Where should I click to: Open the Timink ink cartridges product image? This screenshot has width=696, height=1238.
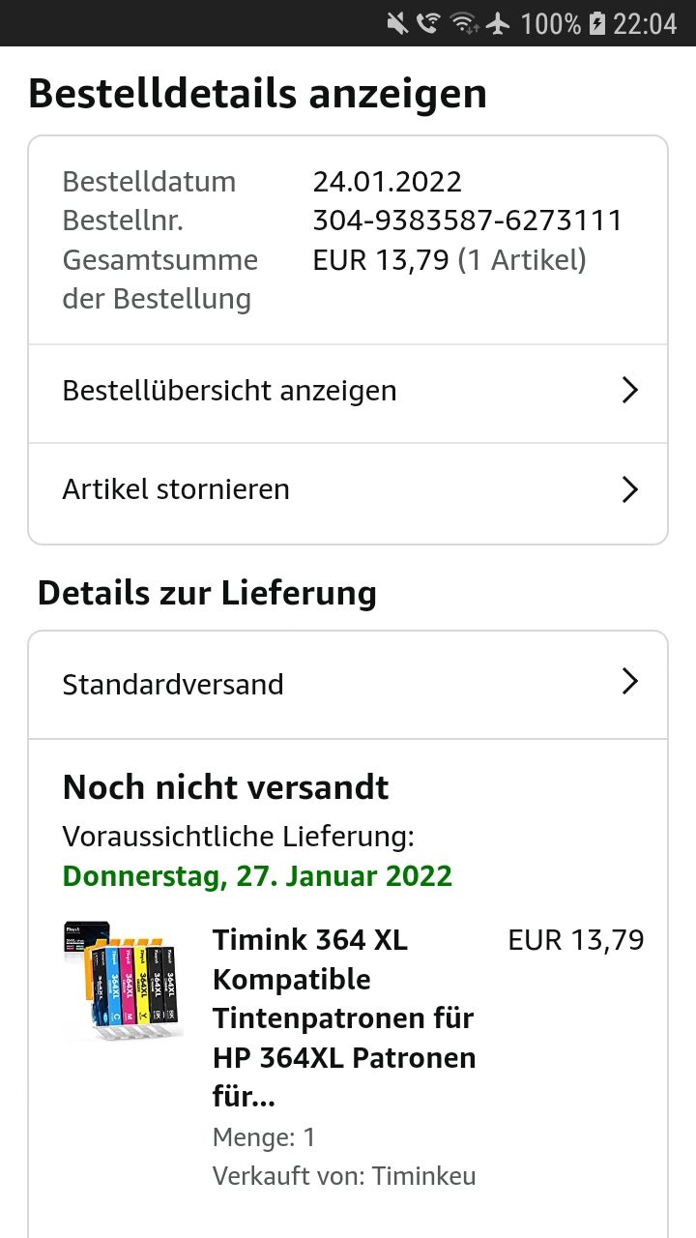[123, 981]
